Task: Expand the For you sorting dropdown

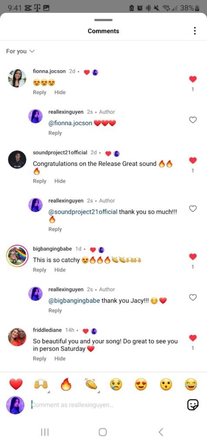Action: click(x=20, y=51)
